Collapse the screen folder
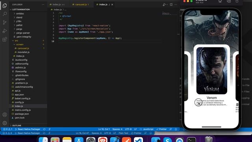 [19, 45]
